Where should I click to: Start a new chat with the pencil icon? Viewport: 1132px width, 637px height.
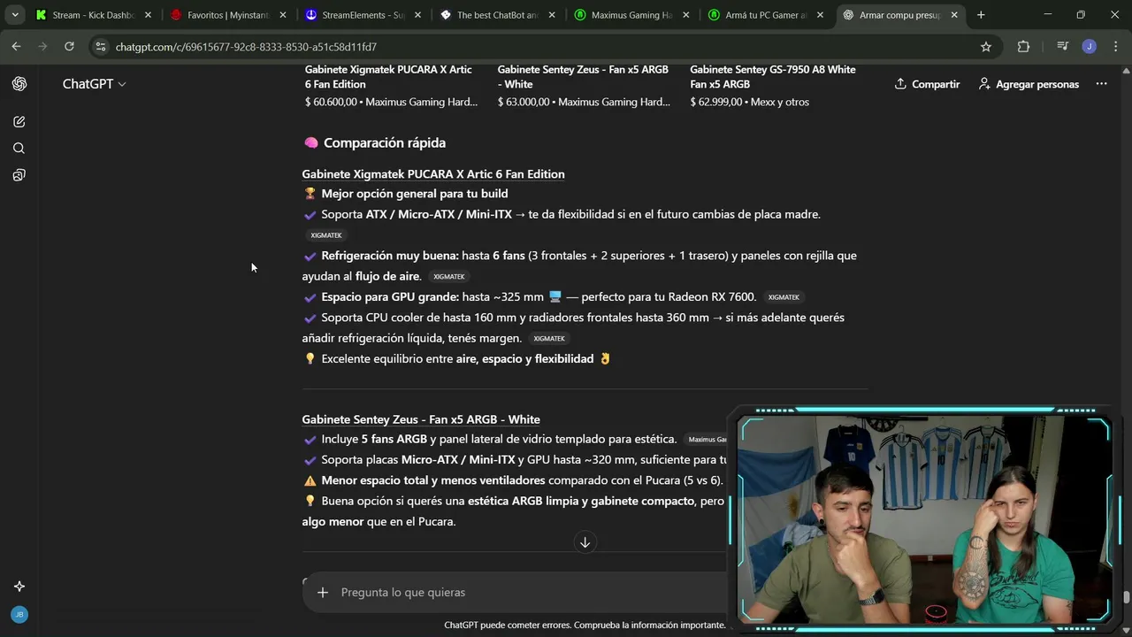pos(19,121)
